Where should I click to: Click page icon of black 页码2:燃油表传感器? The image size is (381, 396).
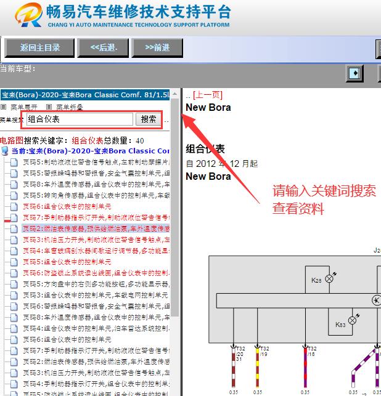click(14, 362)
